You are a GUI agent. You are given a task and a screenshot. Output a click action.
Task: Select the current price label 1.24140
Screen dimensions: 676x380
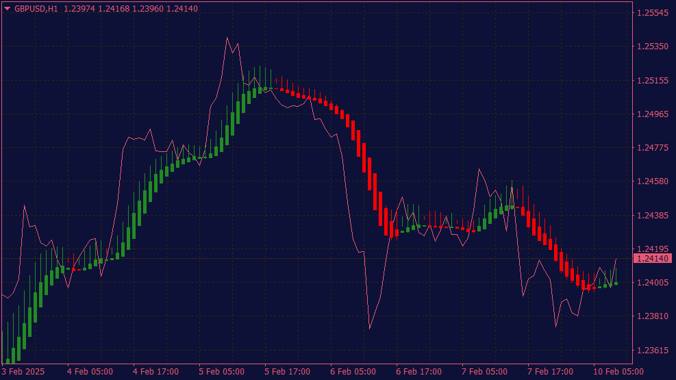pyautogui.click(x=653, y=259)
